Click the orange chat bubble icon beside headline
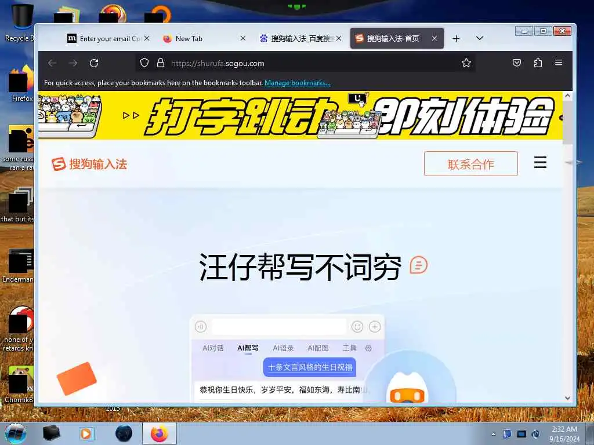Image resolution: width=594 pixels, height=445 pixels. [x=419, y=265]
